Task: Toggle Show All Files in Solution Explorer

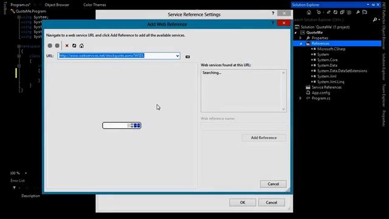Action: [x=349, y=12]
